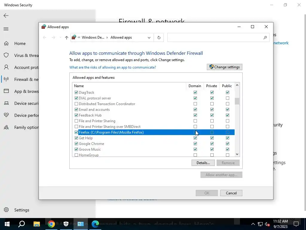
Task: Click the Details... button
Action: coord(203,163)
